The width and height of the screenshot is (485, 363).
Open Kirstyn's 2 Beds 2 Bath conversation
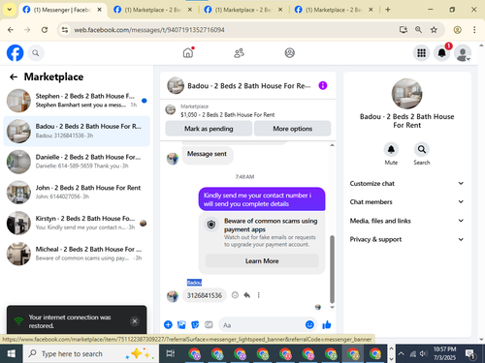pos(77,223)
